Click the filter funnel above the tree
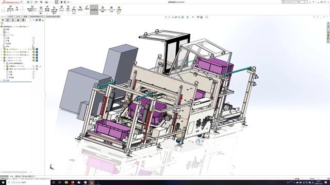Viewport: 330px width, 185px height. click(x=2, y=24)
